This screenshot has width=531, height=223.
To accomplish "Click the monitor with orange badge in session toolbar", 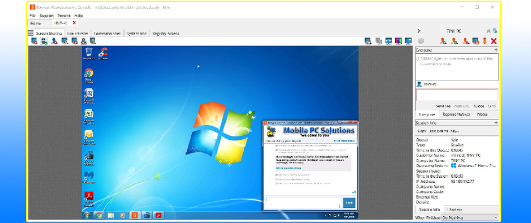I will coord(476,41).
